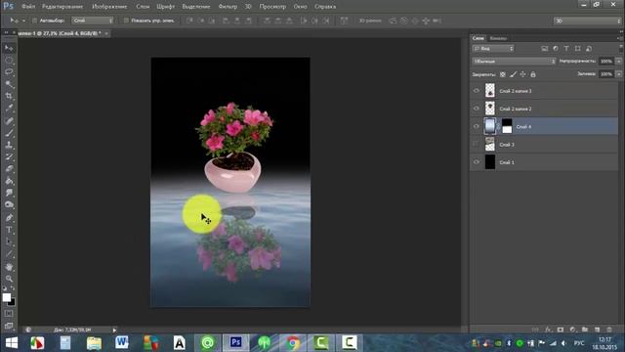Click the Заливка 100% value field
Screen dimensions: 625x352
(606, 74)
